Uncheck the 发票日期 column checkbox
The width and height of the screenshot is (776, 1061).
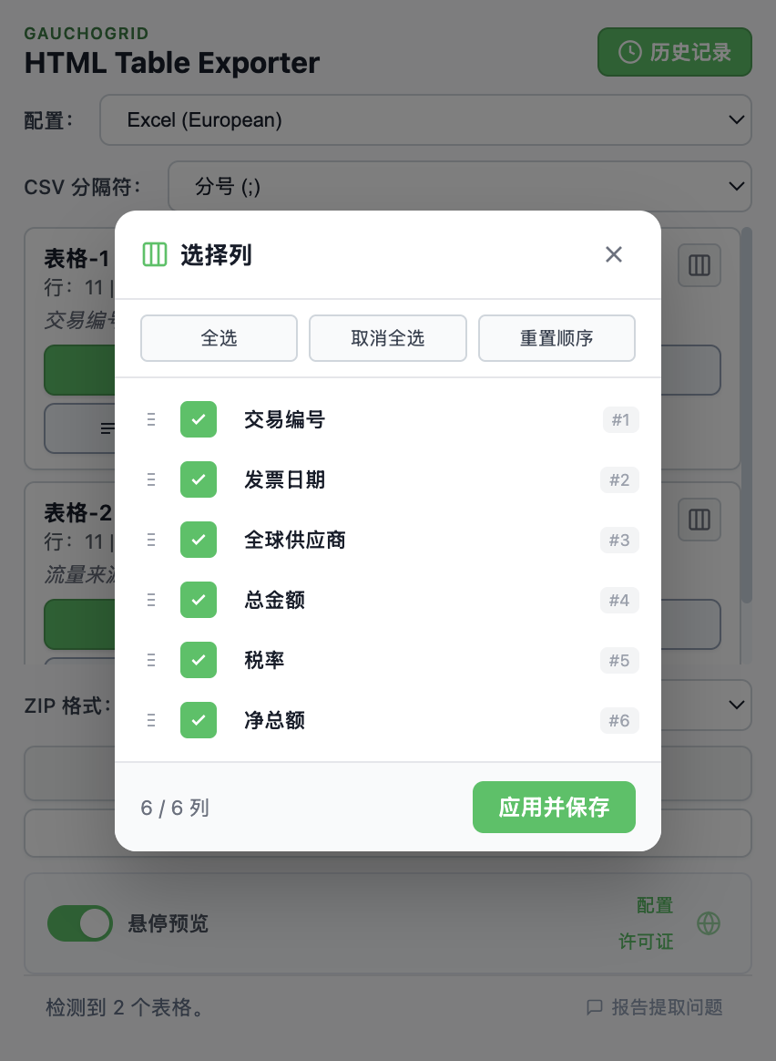(x=199, y=479)
